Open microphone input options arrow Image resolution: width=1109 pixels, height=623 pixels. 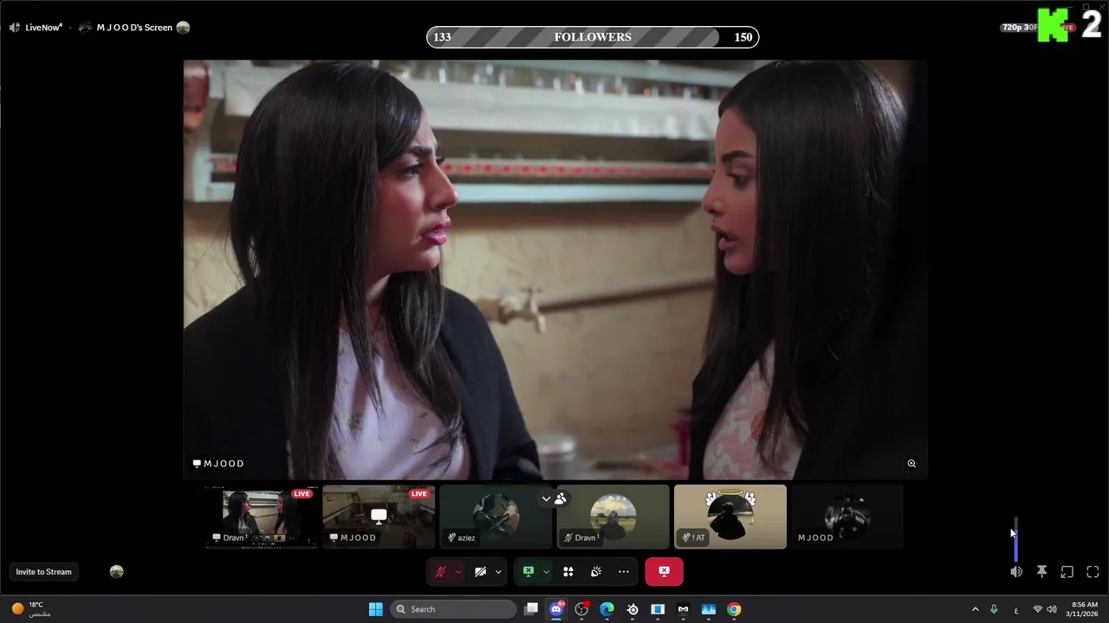pos(458,572)
